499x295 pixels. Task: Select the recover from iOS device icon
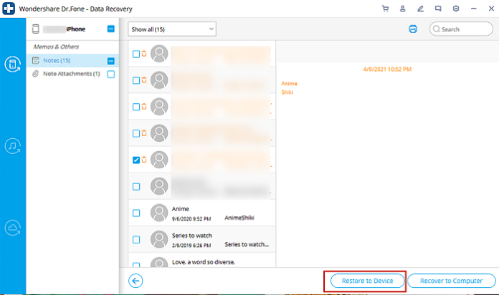click(x=13, y=64)
